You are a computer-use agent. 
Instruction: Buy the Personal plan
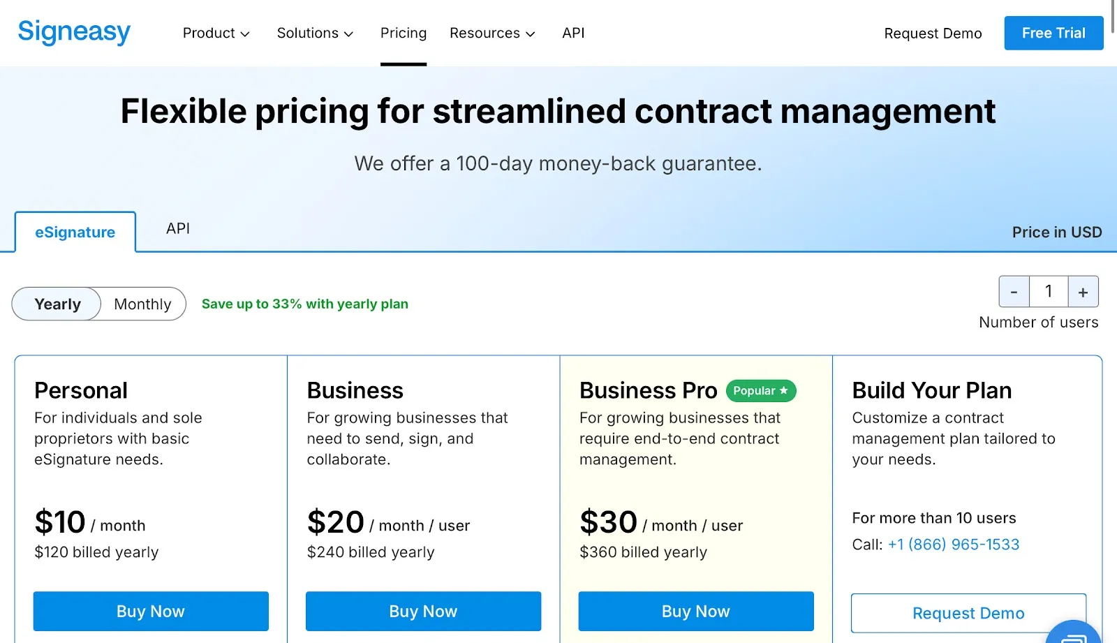click(150, 611)
